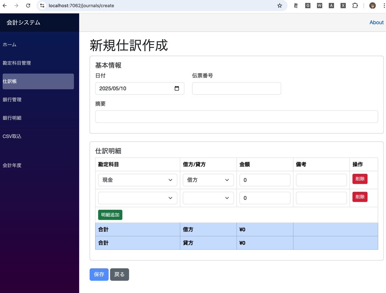Screen dimensions: 386x293
Task: Open the extensions puzzle-piece menu
Action: [355, 5]
